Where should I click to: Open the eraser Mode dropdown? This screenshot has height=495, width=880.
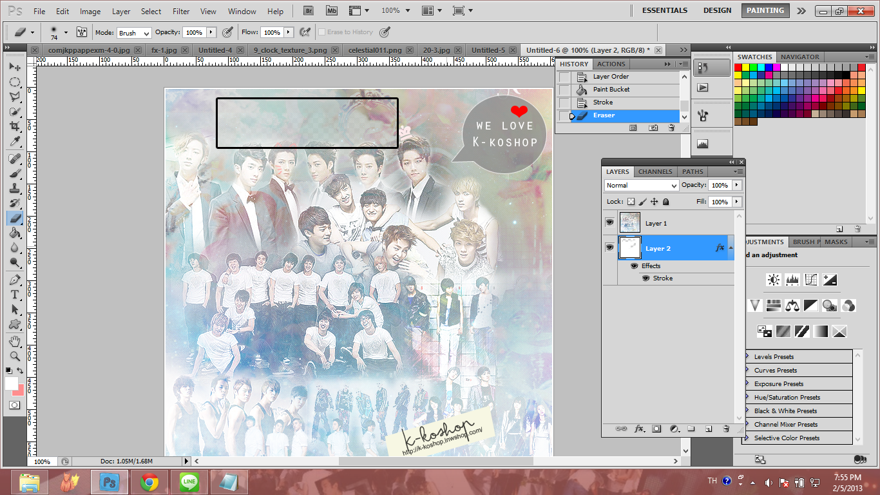tap(134, 33)
